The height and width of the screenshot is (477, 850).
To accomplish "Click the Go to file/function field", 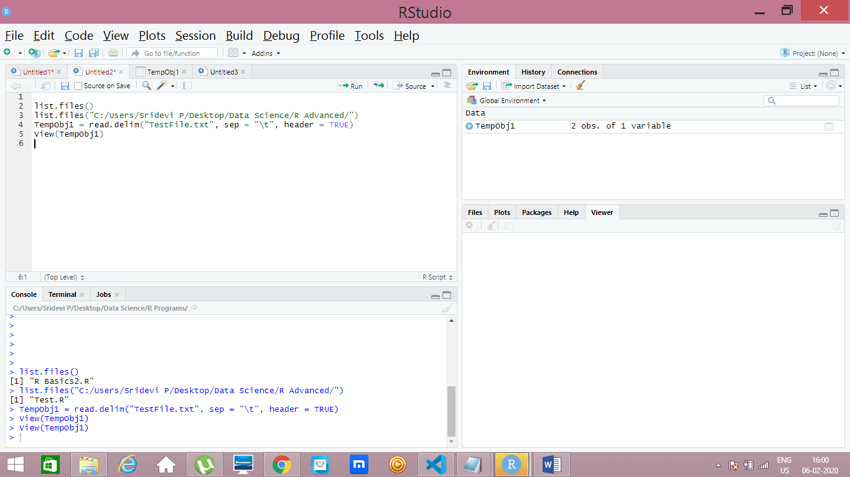I will [x=172, y=53].
